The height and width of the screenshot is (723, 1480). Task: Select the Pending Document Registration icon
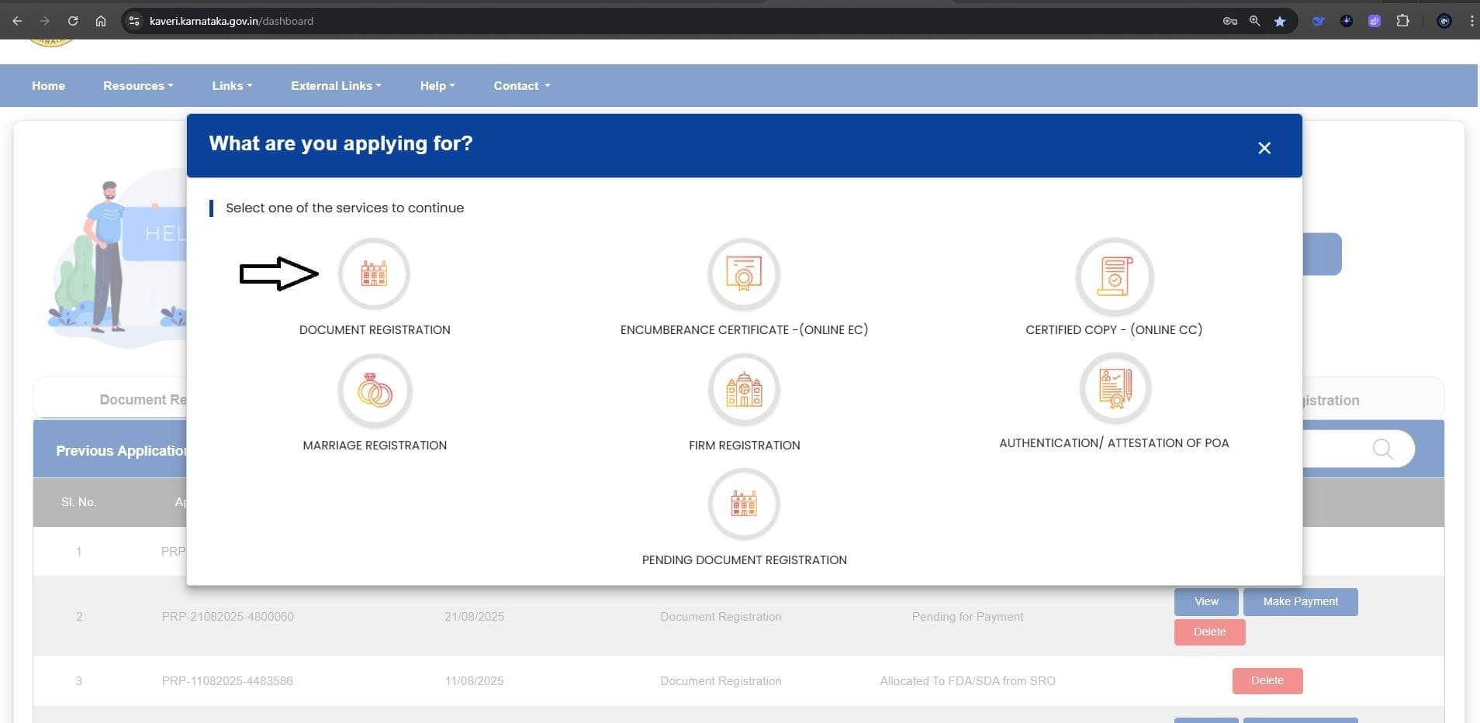pyautogui.click(x=743, y=504)
